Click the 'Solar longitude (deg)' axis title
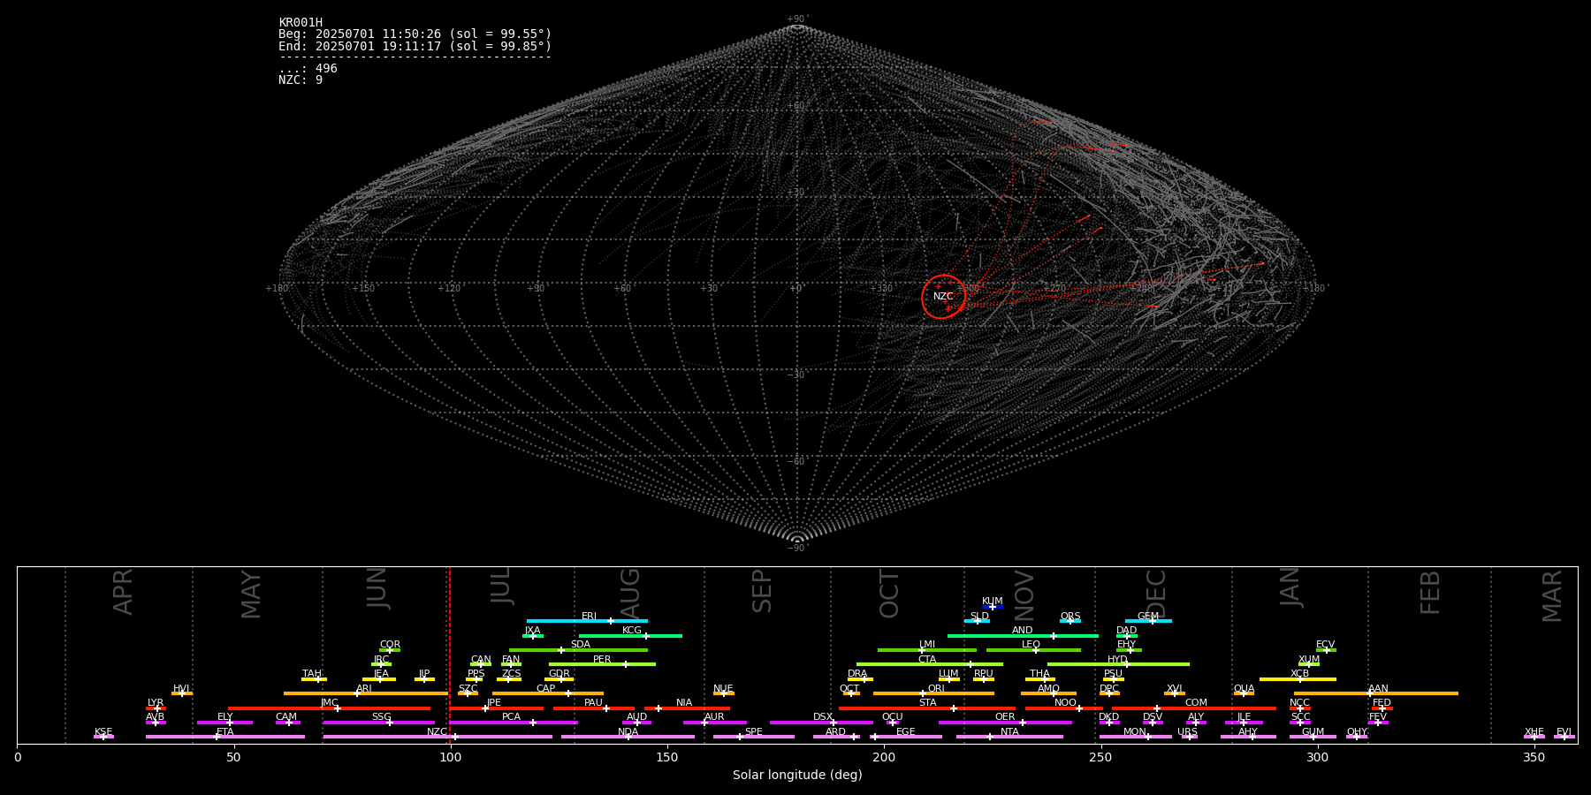This screenshot has height=795, width=1591. (797, 776)
